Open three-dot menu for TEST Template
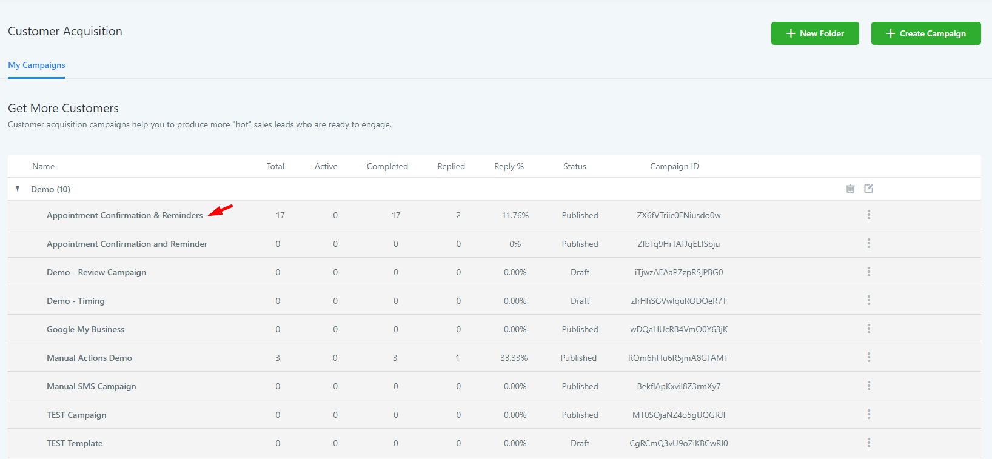 [868, 443]
